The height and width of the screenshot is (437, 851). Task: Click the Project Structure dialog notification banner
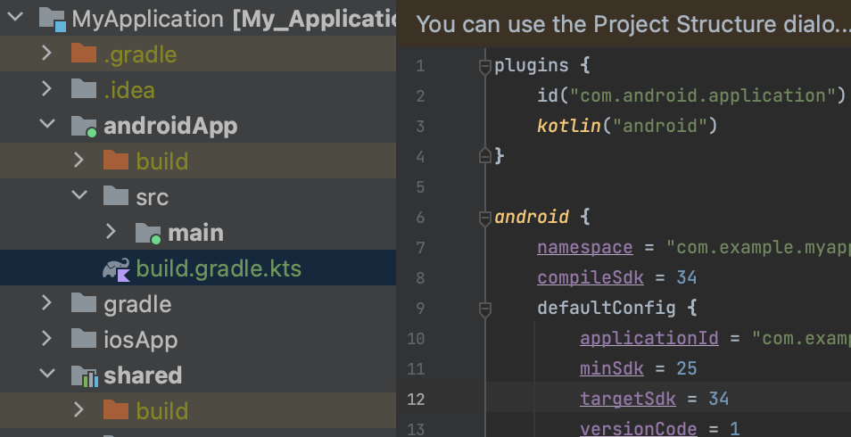point(624,23)
